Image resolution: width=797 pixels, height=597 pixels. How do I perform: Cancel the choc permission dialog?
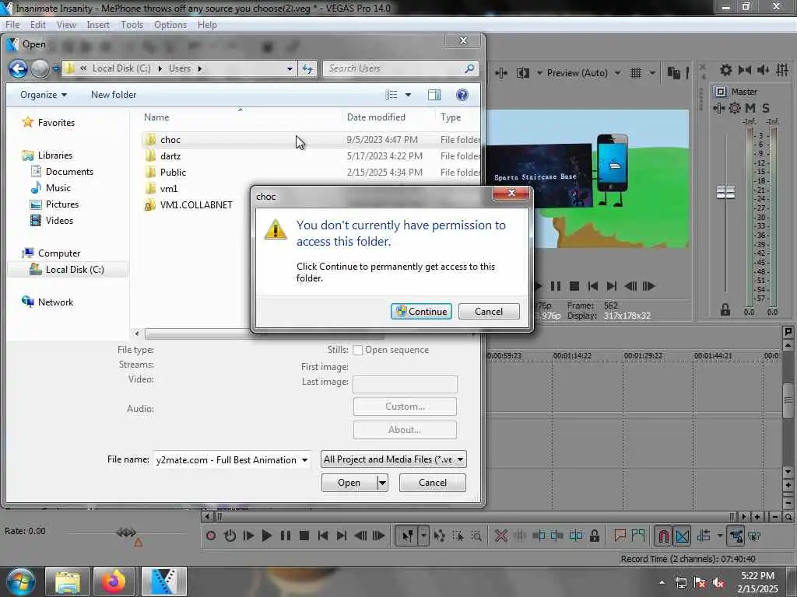pyautogui.click(x=489, y=311)
